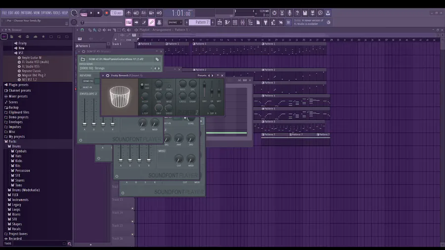
Task: Open the (none) snap dropdown
Action: 175,22
